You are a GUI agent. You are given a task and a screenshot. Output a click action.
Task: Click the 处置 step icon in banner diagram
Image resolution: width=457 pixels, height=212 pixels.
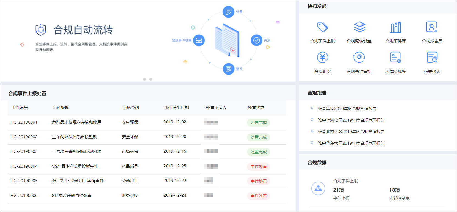228,12
